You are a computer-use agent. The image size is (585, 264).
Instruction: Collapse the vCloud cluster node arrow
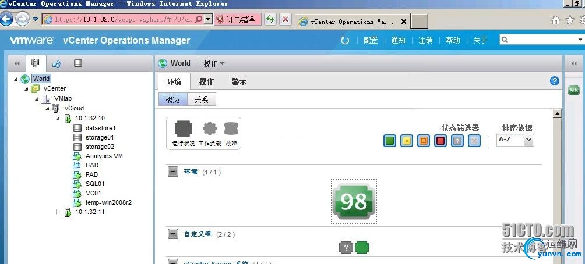(47, 108)
